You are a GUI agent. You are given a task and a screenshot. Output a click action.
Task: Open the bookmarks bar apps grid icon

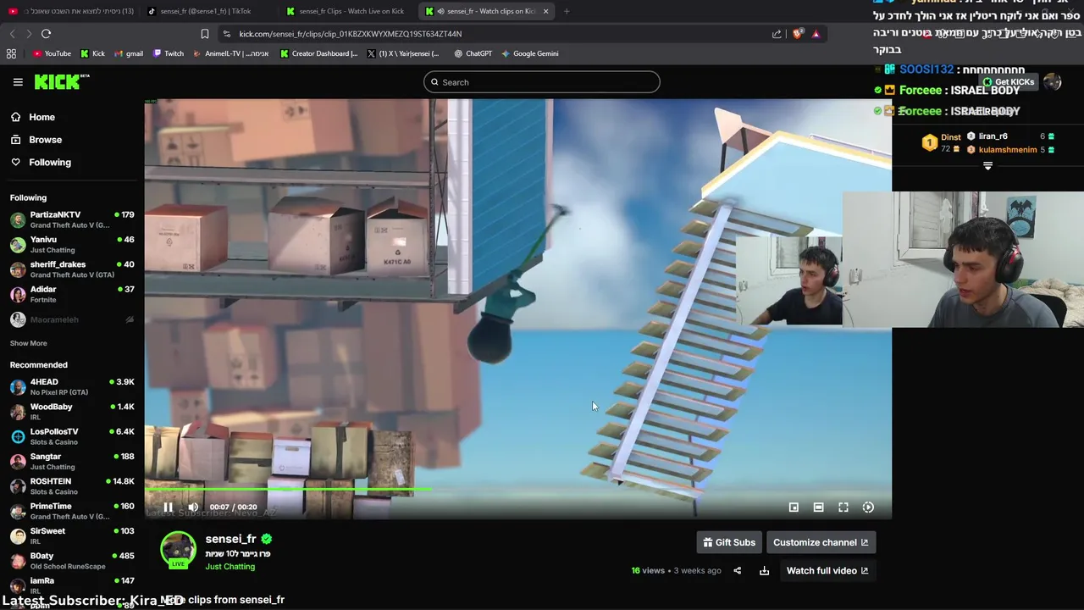point(11,53)
